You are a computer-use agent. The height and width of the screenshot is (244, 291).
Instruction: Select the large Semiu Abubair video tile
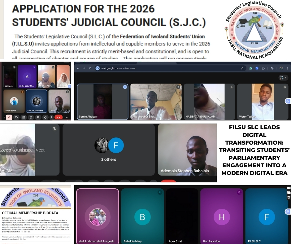pos(103,102)
